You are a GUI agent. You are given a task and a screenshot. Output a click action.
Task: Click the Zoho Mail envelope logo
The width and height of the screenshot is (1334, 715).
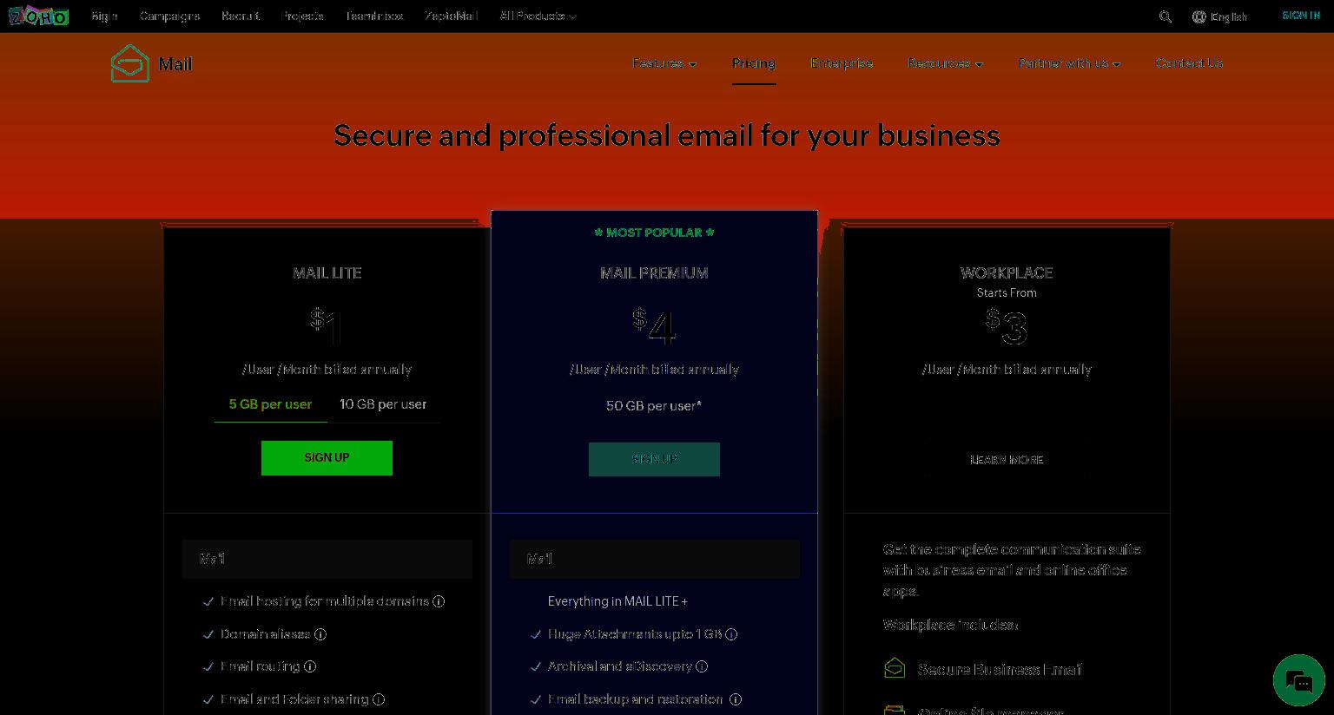click(130, 63)
